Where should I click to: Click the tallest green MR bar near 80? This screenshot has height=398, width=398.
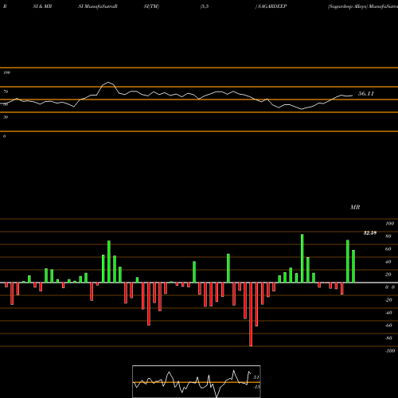tap(302, 259)
